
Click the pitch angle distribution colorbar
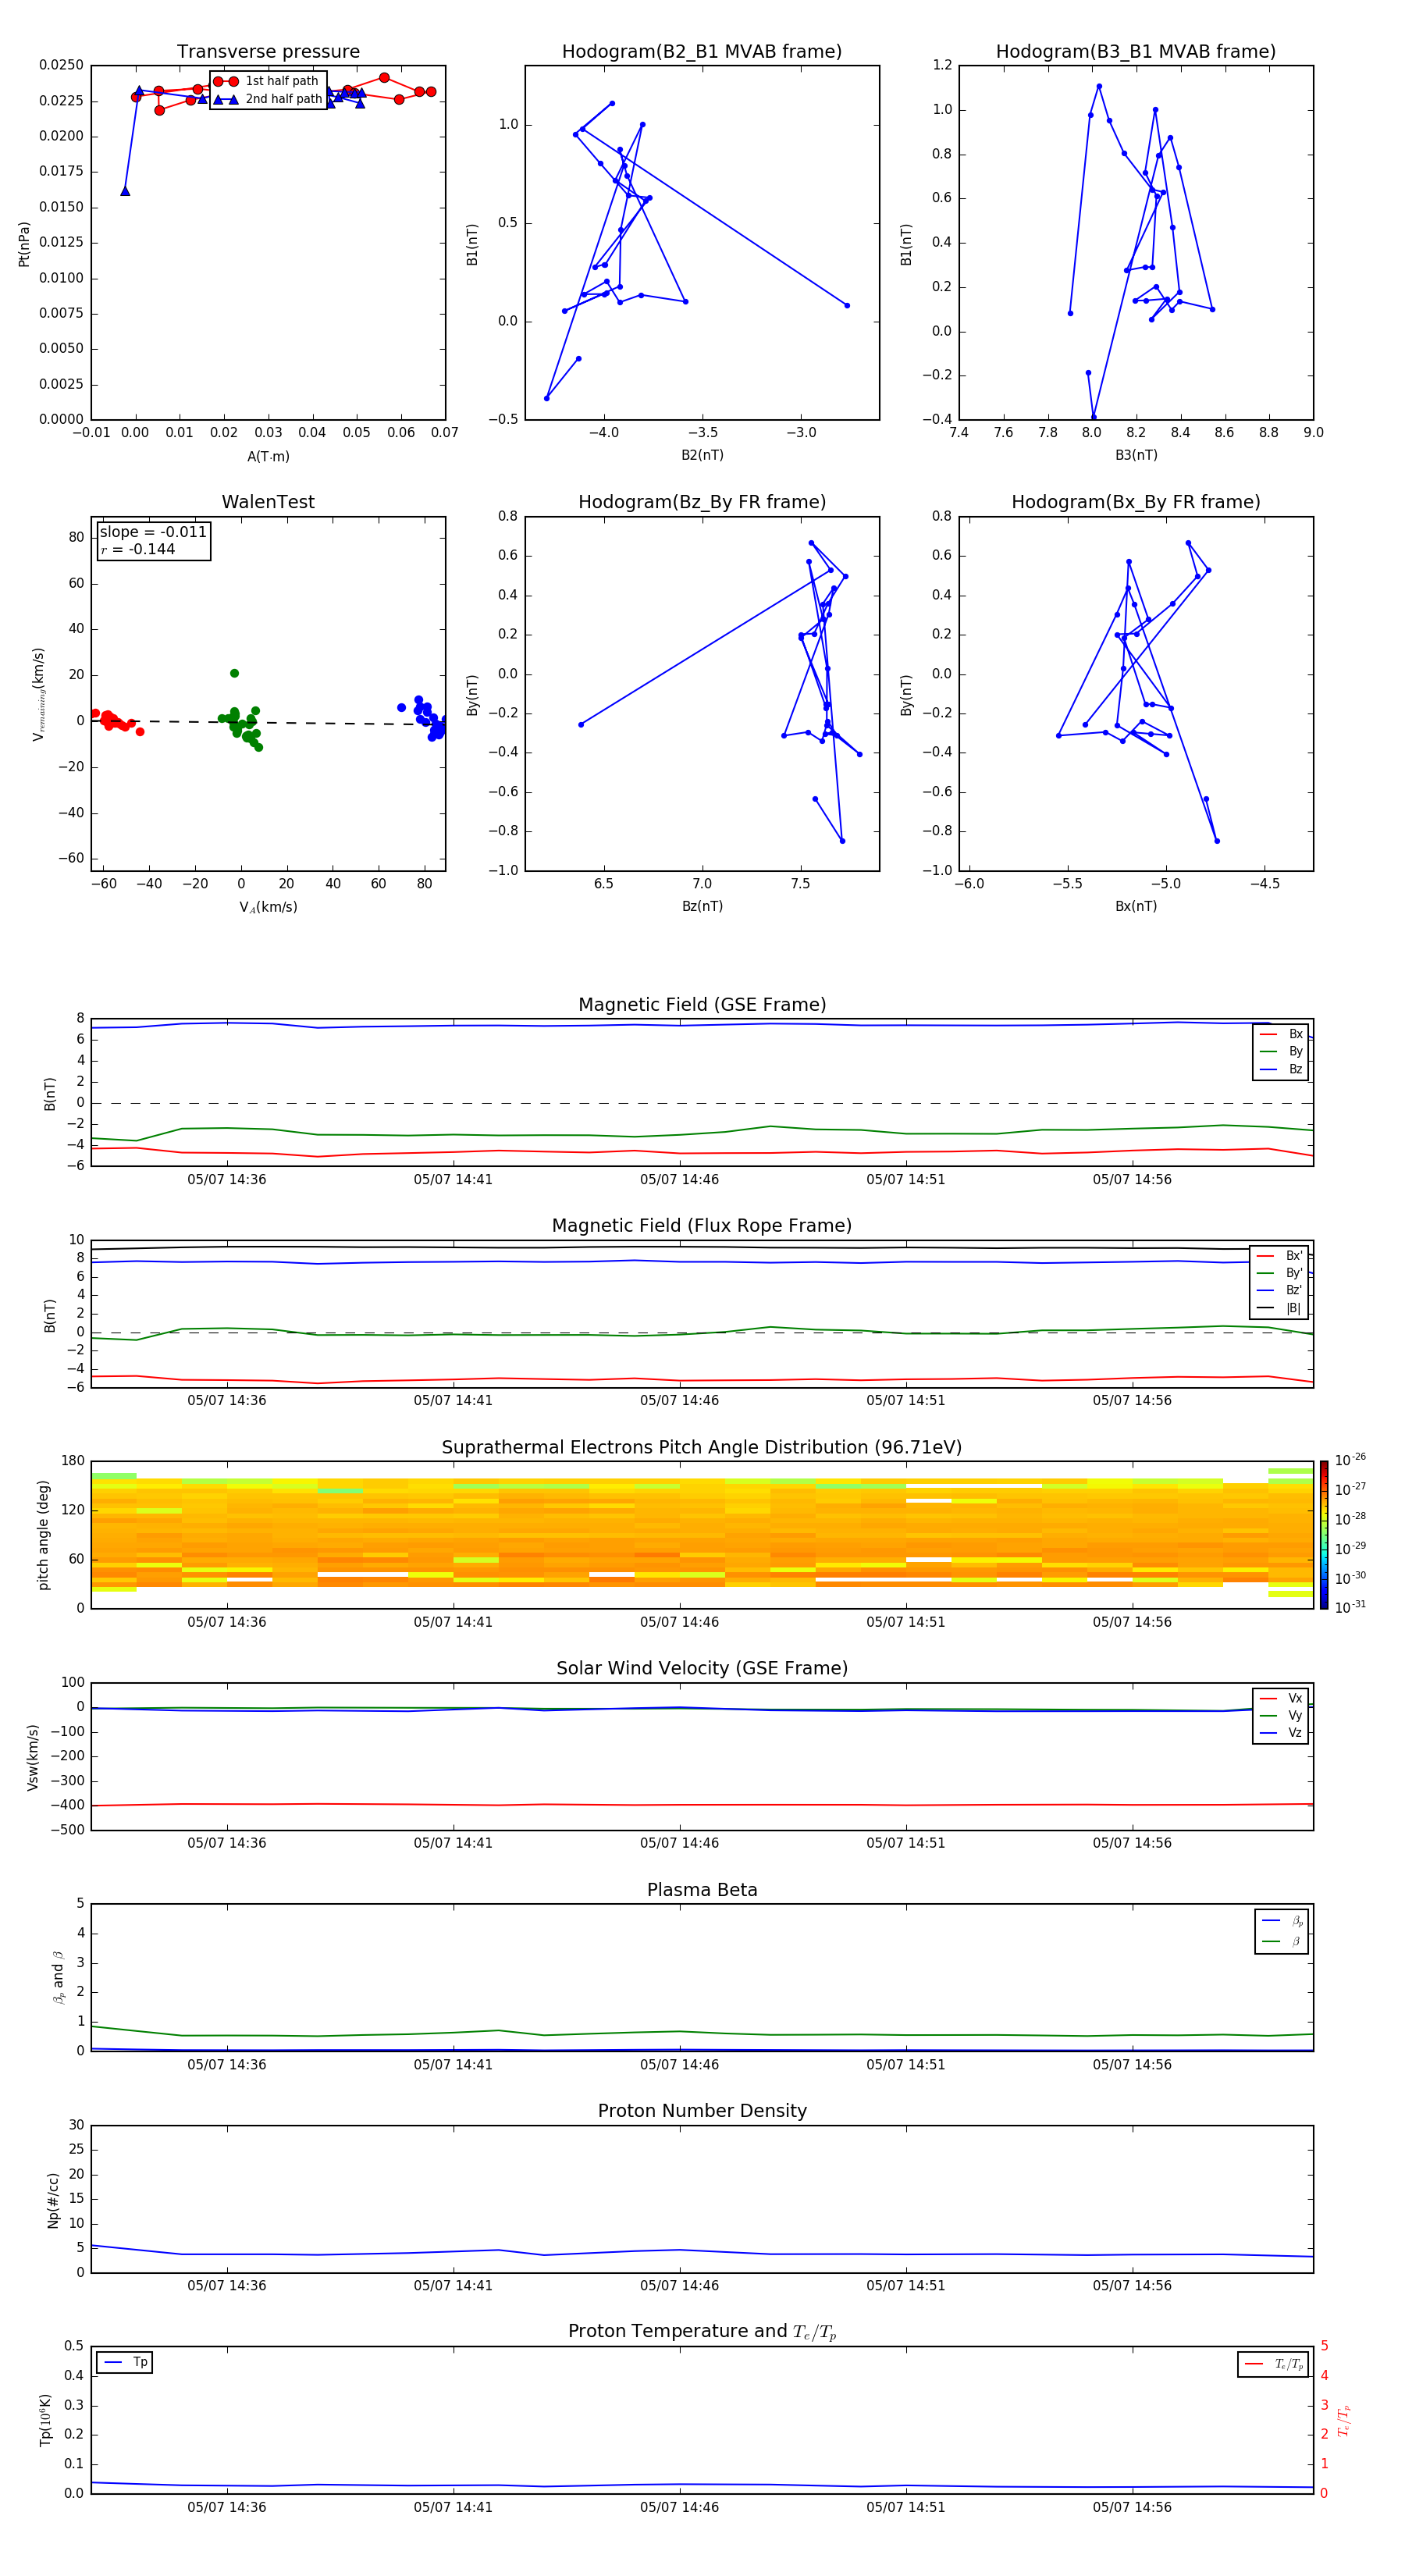tap(1323, 1535)
